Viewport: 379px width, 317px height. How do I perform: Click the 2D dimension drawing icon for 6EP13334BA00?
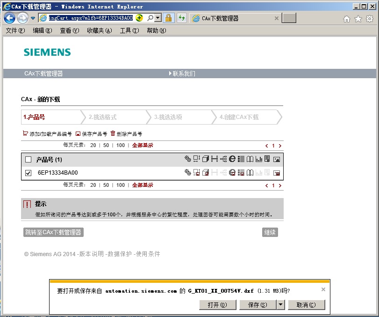coord(196,172)
